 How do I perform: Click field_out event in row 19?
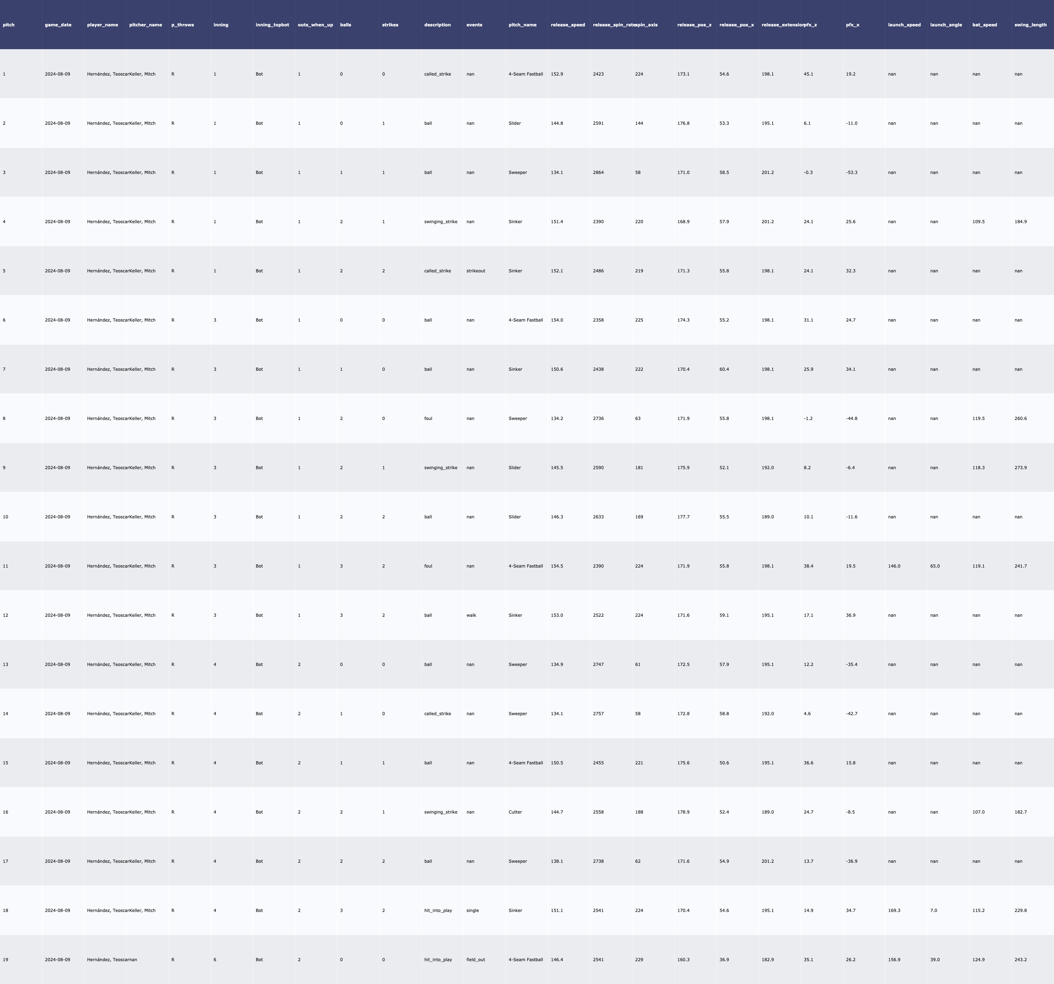point(476,960)
